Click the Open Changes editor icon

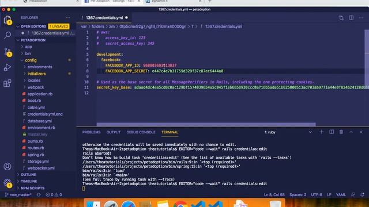tap(341, 18)
